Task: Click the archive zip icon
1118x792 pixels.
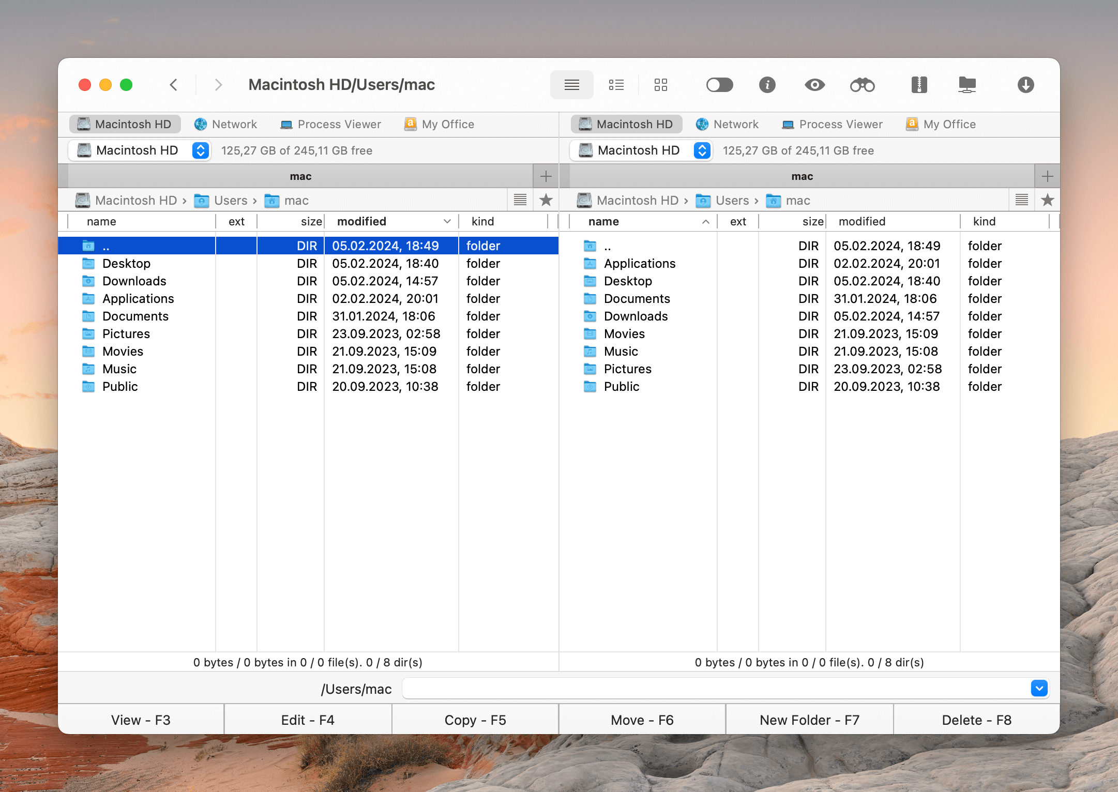Action: [919, 85]
